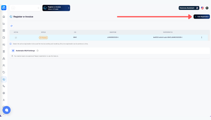
Task: Open the document/invoice sidebar icon
Action: (4, 31)
